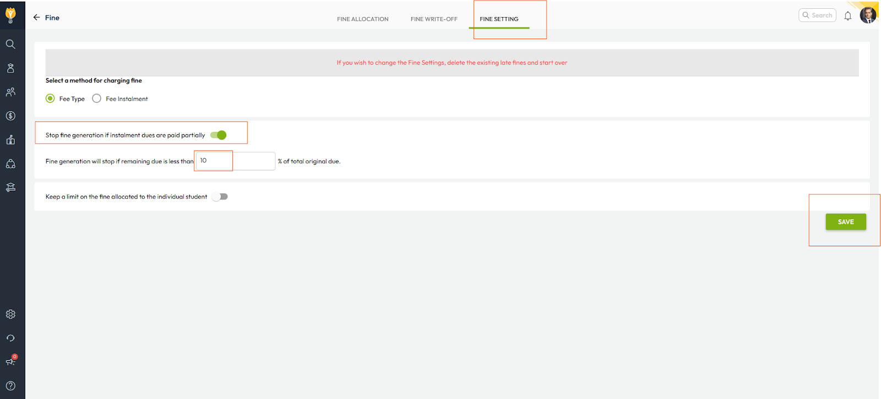Viewport: 881px width, 399px height.
Task: Open the announcements megaphone icon
Action: click(10, 361)
